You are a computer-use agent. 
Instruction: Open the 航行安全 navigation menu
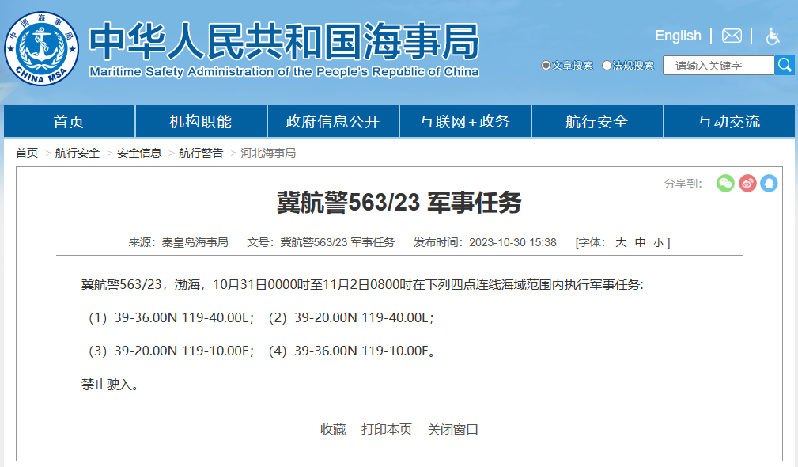597,122
